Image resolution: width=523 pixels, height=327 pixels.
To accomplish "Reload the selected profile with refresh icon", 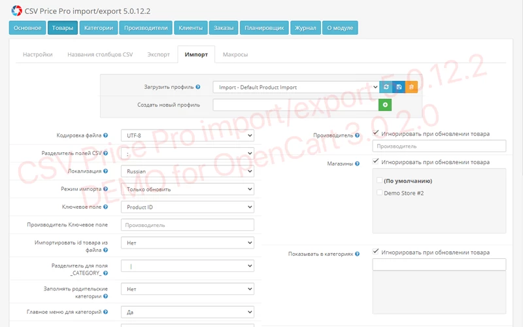I will click(x=386, y=87).
